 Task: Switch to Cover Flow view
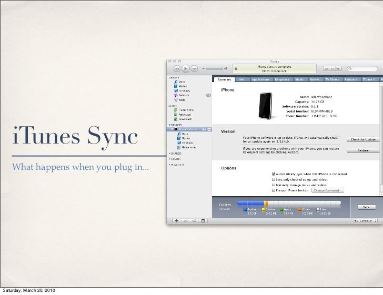(x=338, y=68)
